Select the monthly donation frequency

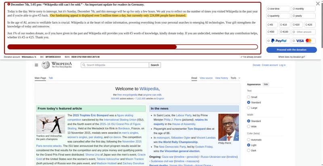[x=304, y=8]
